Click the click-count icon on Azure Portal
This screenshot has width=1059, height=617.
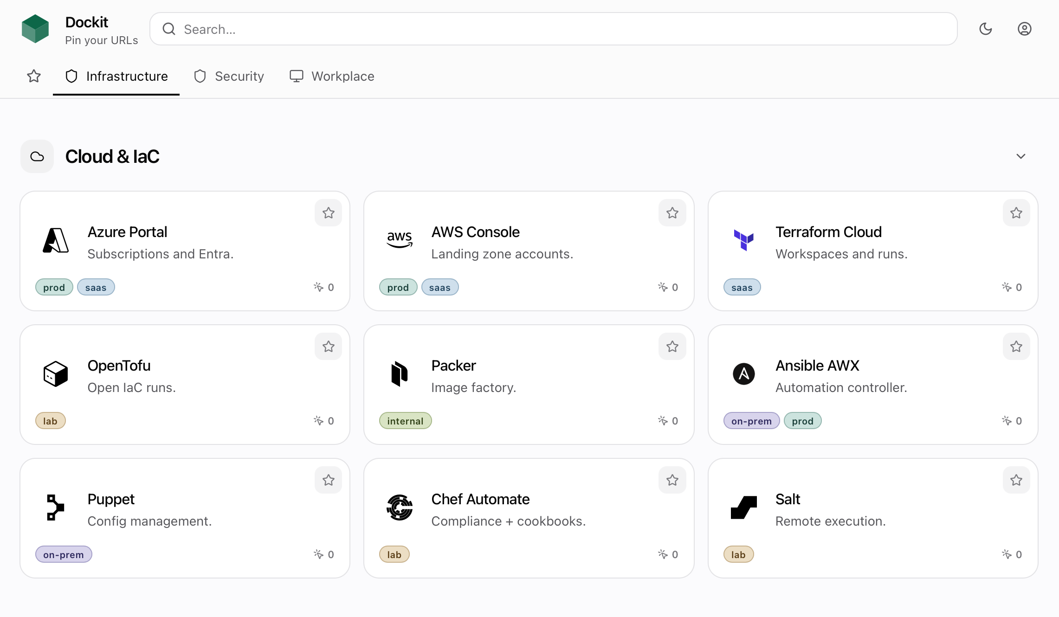tap(318, 287)
